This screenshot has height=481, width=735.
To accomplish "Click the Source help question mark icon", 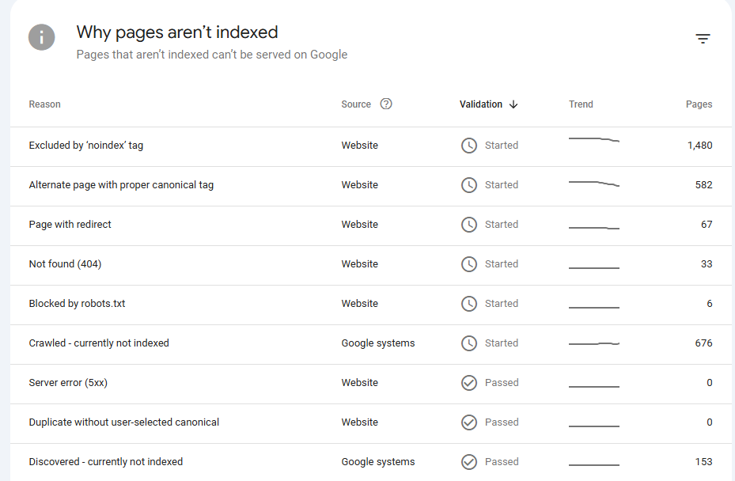I will (386, 104).
